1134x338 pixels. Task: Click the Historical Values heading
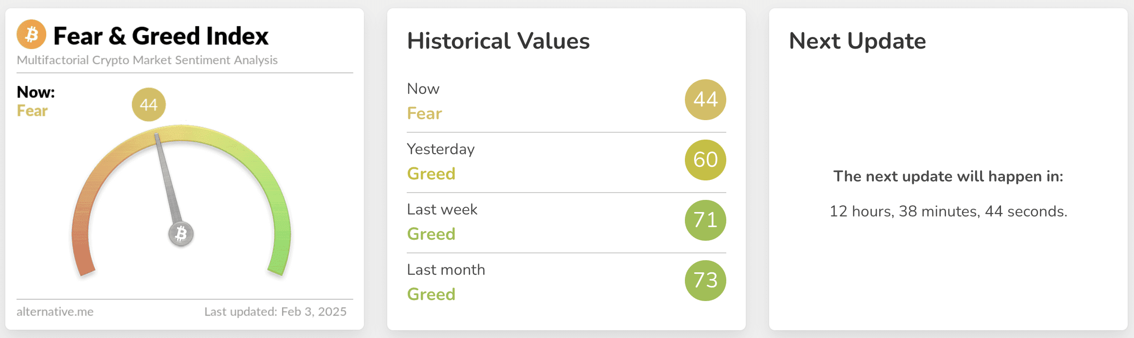(498, 41)
